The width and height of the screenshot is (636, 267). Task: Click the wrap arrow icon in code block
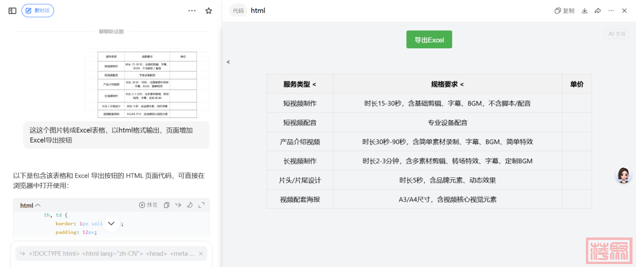pos(178,205)
